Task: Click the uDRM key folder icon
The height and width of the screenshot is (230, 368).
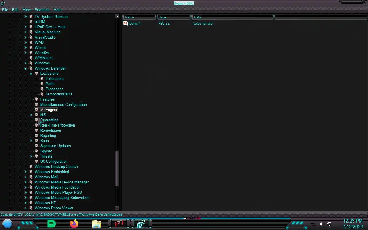Action: [31, 22]
